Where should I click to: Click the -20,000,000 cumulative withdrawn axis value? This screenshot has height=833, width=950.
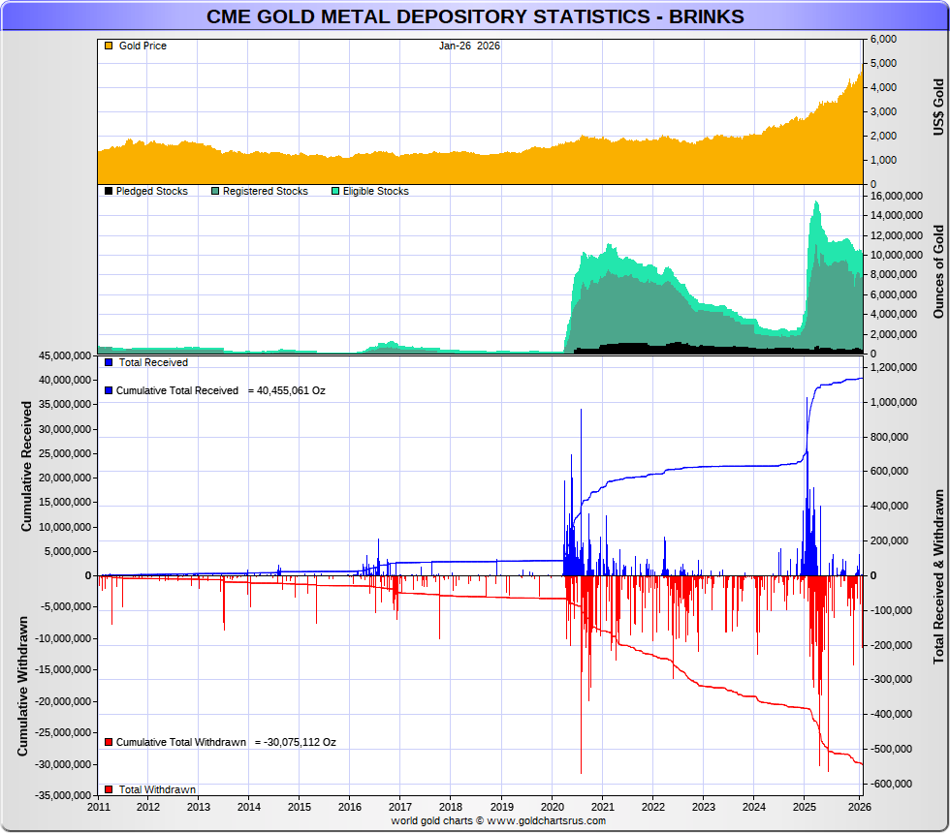(x=63, y=701)
